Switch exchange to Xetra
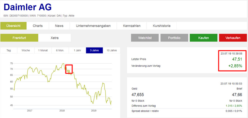Image resolution: width=248 pixels, height=118 pixels. click(x=55, y=38)
